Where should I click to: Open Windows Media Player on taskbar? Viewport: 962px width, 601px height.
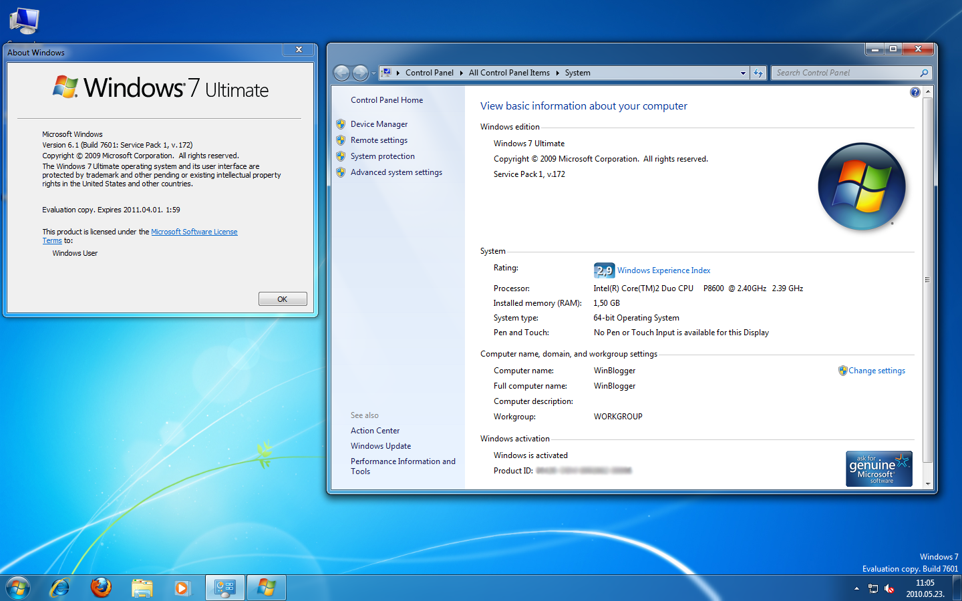pyautogui.click(x=182, y=588)
